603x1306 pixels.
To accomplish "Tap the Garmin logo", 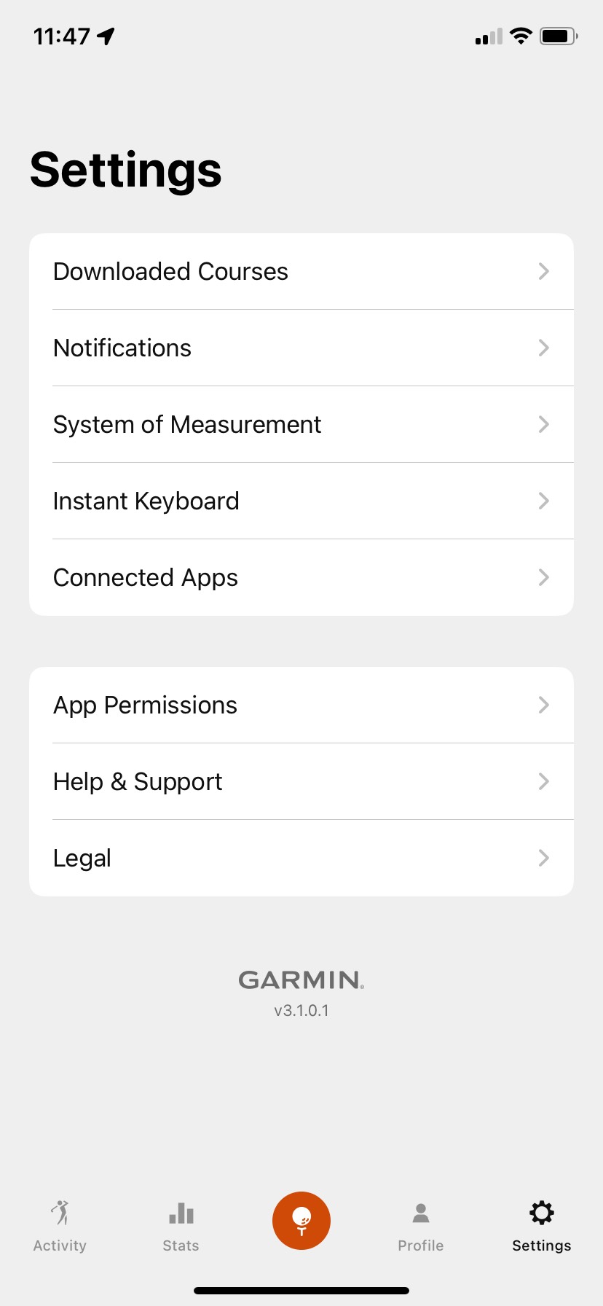I will tap(301, 980).
